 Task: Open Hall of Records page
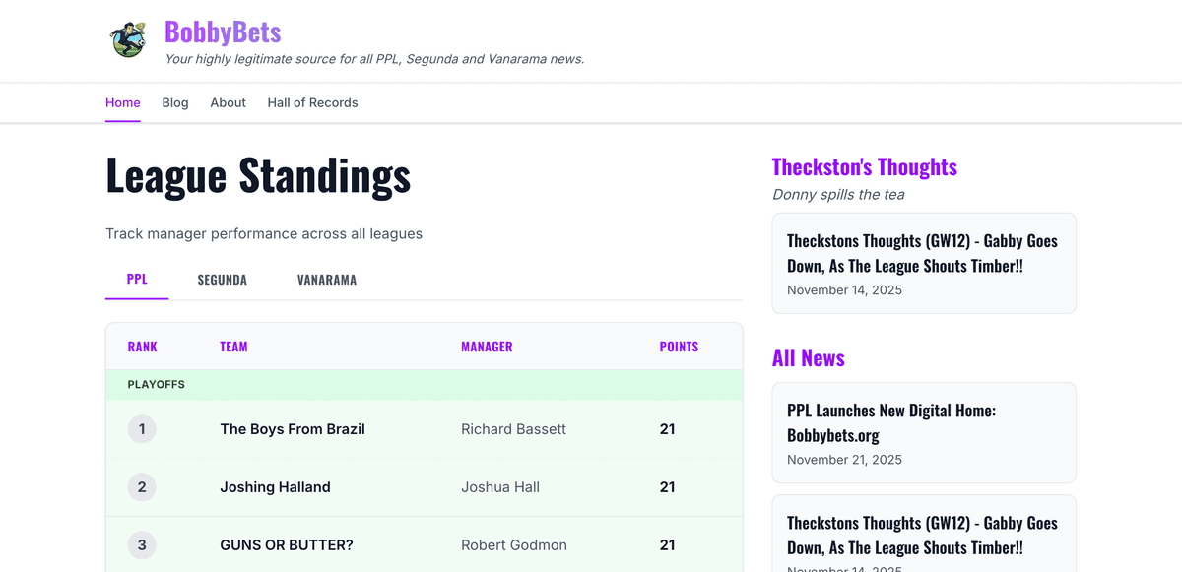(x=312, y=102)
